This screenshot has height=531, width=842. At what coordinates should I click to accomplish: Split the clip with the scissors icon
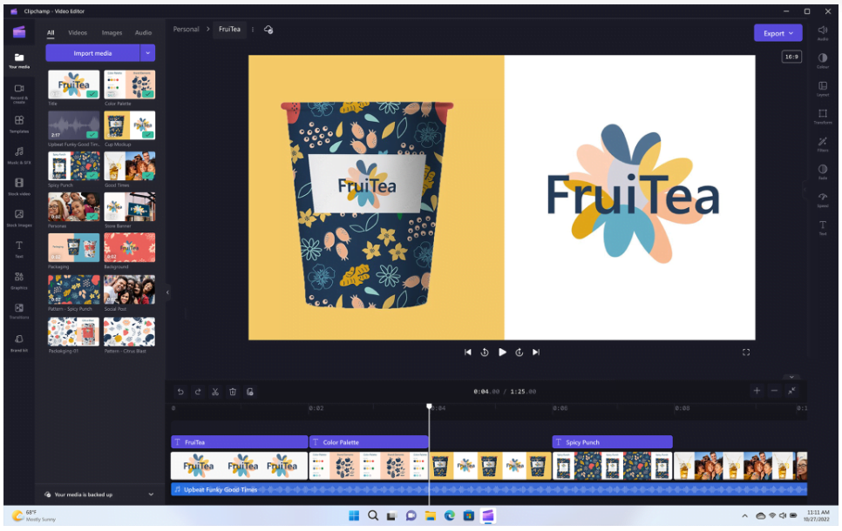215,392
